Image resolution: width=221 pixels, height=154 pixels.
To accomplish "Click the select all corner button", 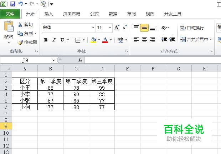I will 6,69.
